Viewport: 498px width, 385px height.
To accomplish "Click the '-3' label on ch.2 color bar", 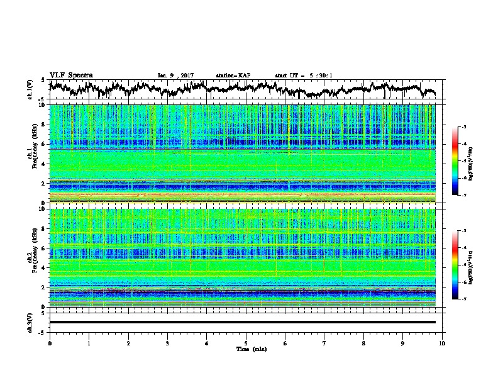I will click(463, 231).
